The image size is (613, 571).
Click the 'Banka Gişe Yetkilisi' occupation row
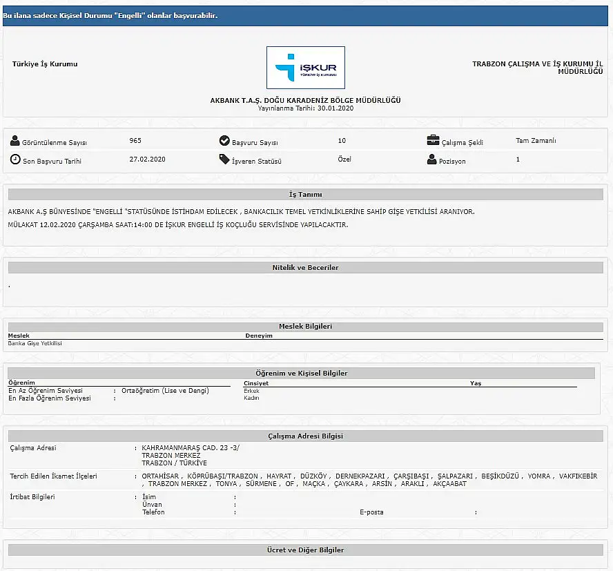click(35, 343)
